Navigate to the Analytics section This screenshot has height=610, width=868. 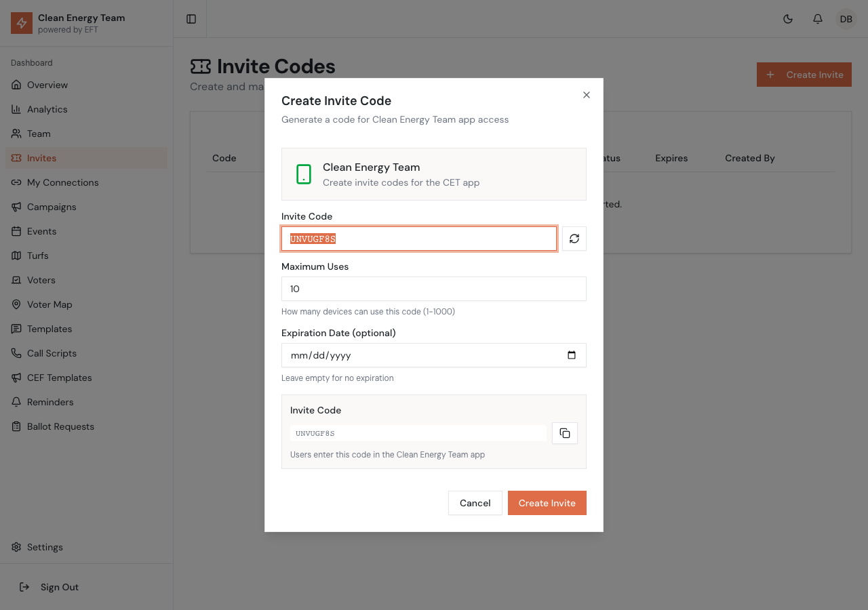[46, 109]
